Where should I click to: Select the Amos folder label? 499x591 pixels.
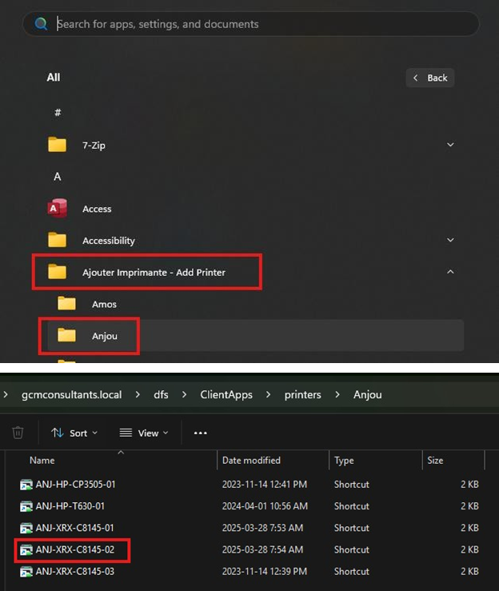coord(104,304)
